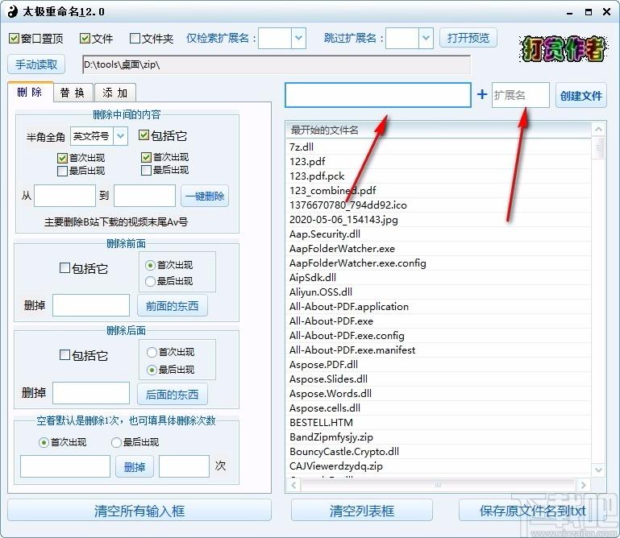
Task: Switch to 删除 tab
Action: point(30,93)
